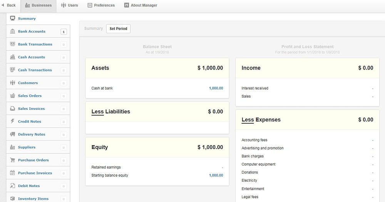The image size is (385, 202).
Task: Select Summary in the sidebar
Action: tap(27, 18)
